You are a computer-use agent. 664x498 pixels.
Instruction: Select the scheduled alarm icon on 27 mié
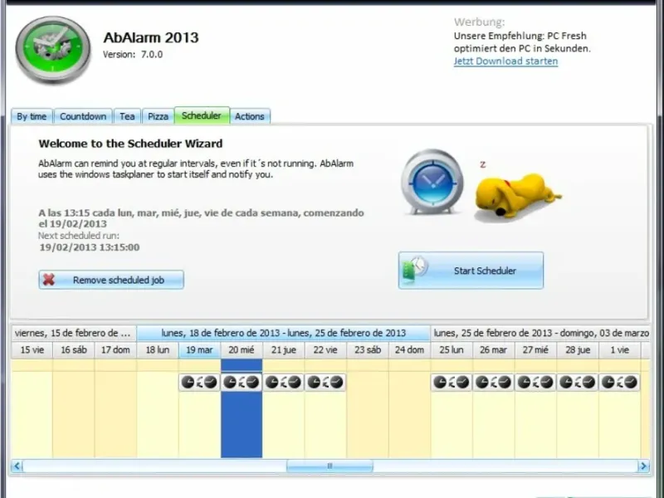[535, 383]
